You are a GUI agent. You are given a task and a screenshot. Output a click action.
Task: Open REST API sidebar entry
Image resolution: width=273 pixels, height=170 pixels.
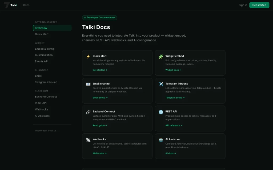[41, 103]
